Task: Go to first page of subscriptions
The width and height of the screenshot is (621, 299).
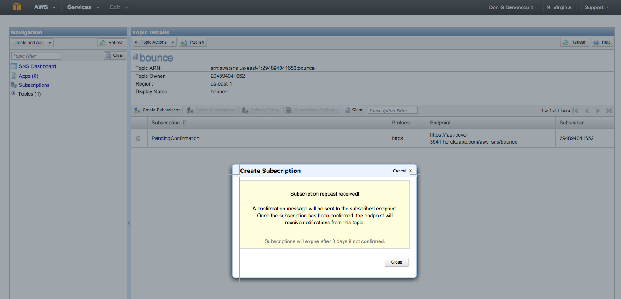Action: pos(576,110)
